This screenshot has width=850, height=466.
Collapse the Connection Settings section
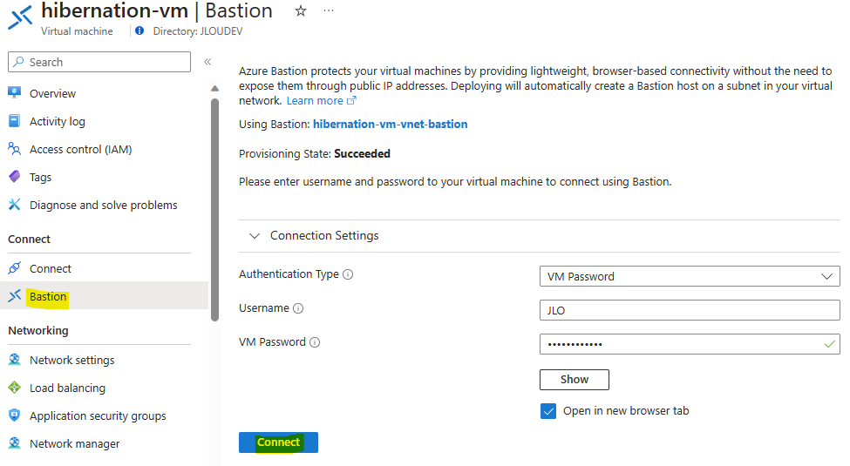pos(255,236)
